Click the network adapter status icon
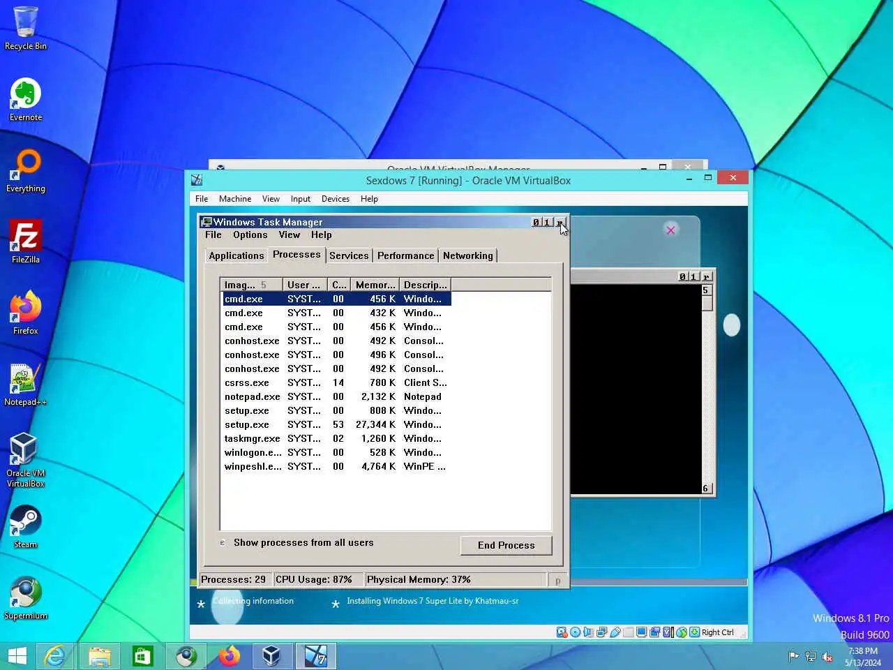This screenshot has width=893, height=670. coord(601,632)
